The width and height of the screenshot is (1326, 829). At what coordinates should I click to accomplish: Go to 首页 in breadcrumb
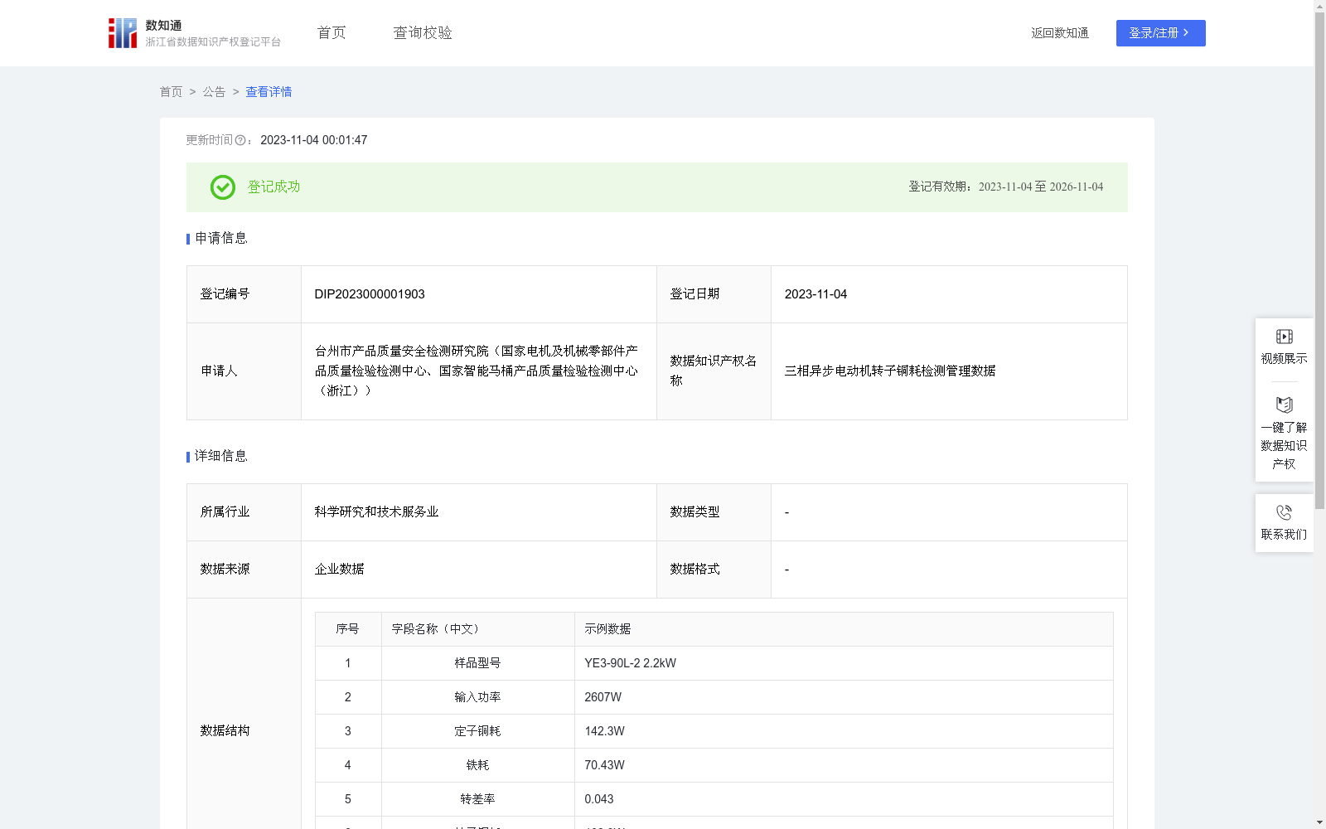pyautogui.click(x=171, y=92)
